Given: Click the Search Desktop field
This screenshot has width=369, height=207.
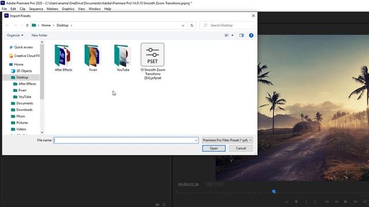Looking at the screenshot, I should tap(227, 25).
